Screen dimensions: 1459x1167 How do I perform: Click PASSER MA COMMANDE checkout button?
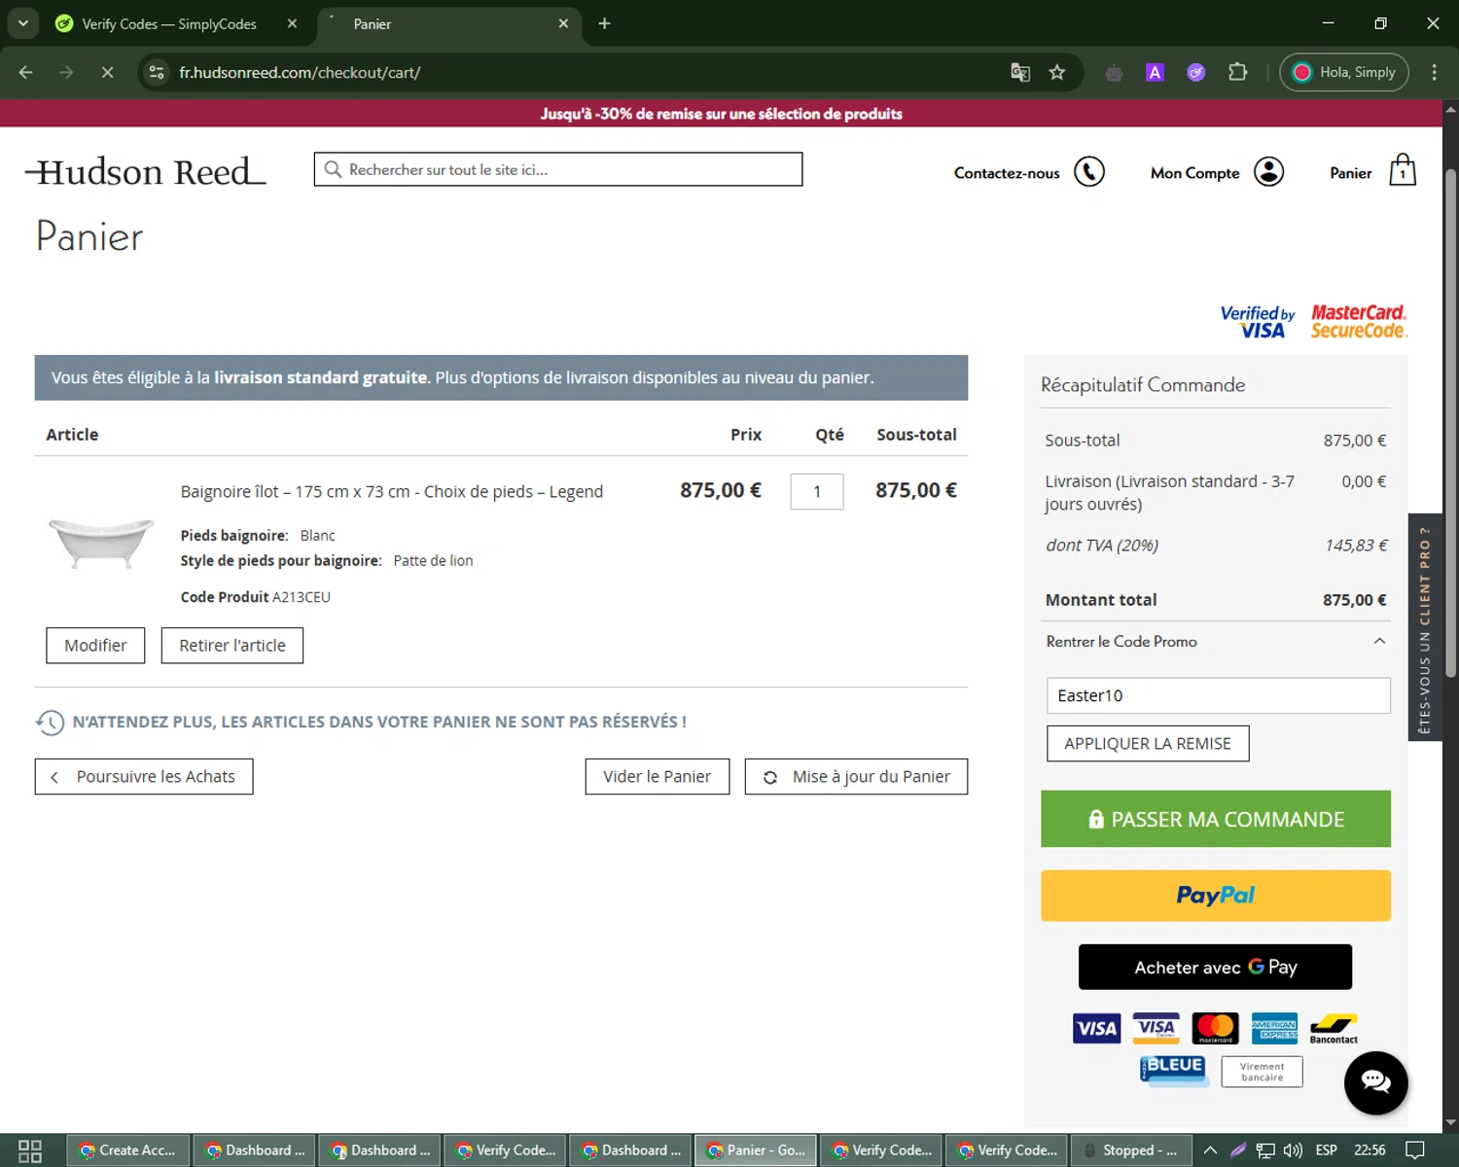pyautogui.click(x=1216, y=819)
